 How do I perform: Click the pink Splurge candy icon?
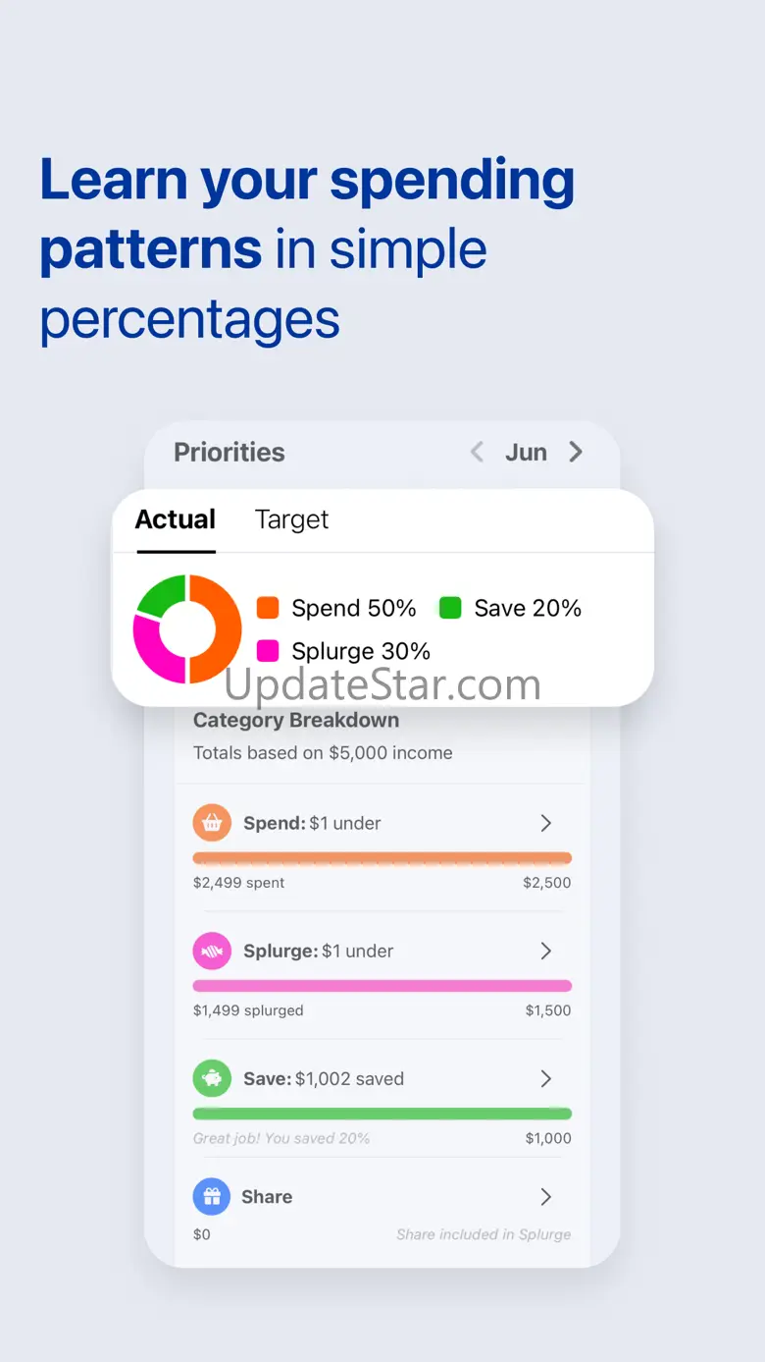pyautogui.click(x=212, y=951)
